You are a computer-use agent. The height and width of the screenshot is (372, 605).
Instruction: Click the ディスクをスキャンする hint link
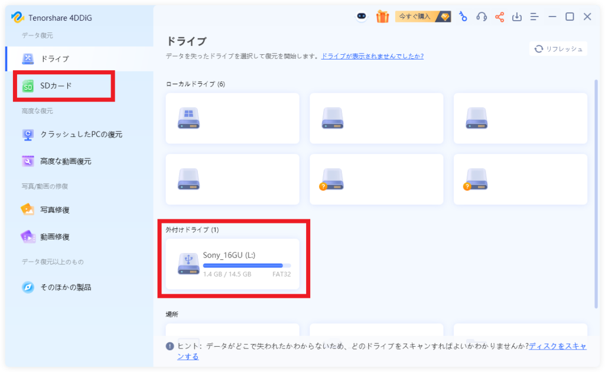coord(558,346)
